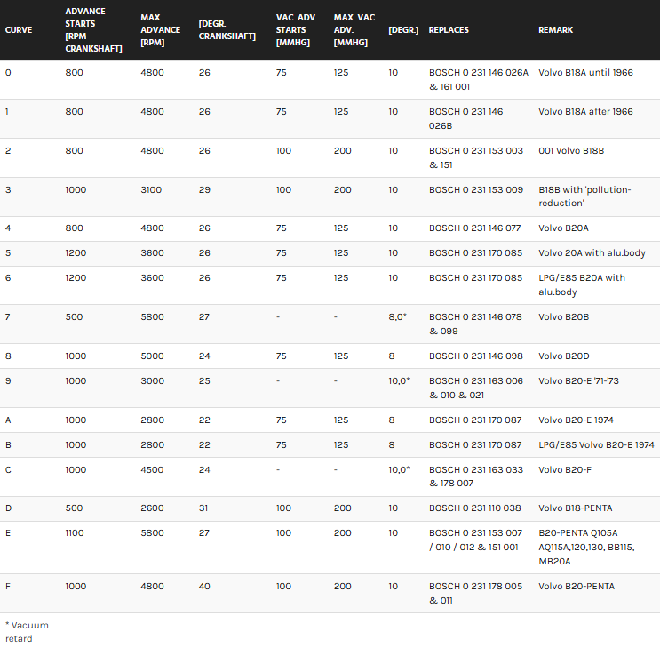Click the "BOSCH 0 231 146 077" part number
The image size is (660, 664).
click(476, 228)
